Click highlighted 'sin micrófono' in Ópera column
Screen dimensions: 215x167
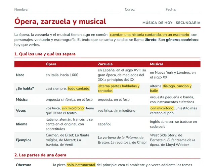[73, 108]
